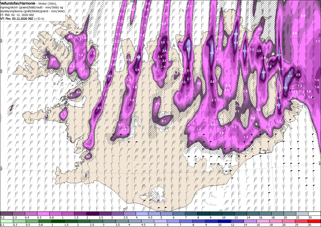The height and width of the screenshot is (227, 321).
Task: Click the 3.1 precipitation value on the map
Action: [189, 71]
